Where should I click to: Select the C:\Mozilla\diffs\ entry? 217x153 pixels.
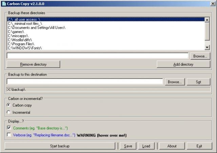pos(106,40)
